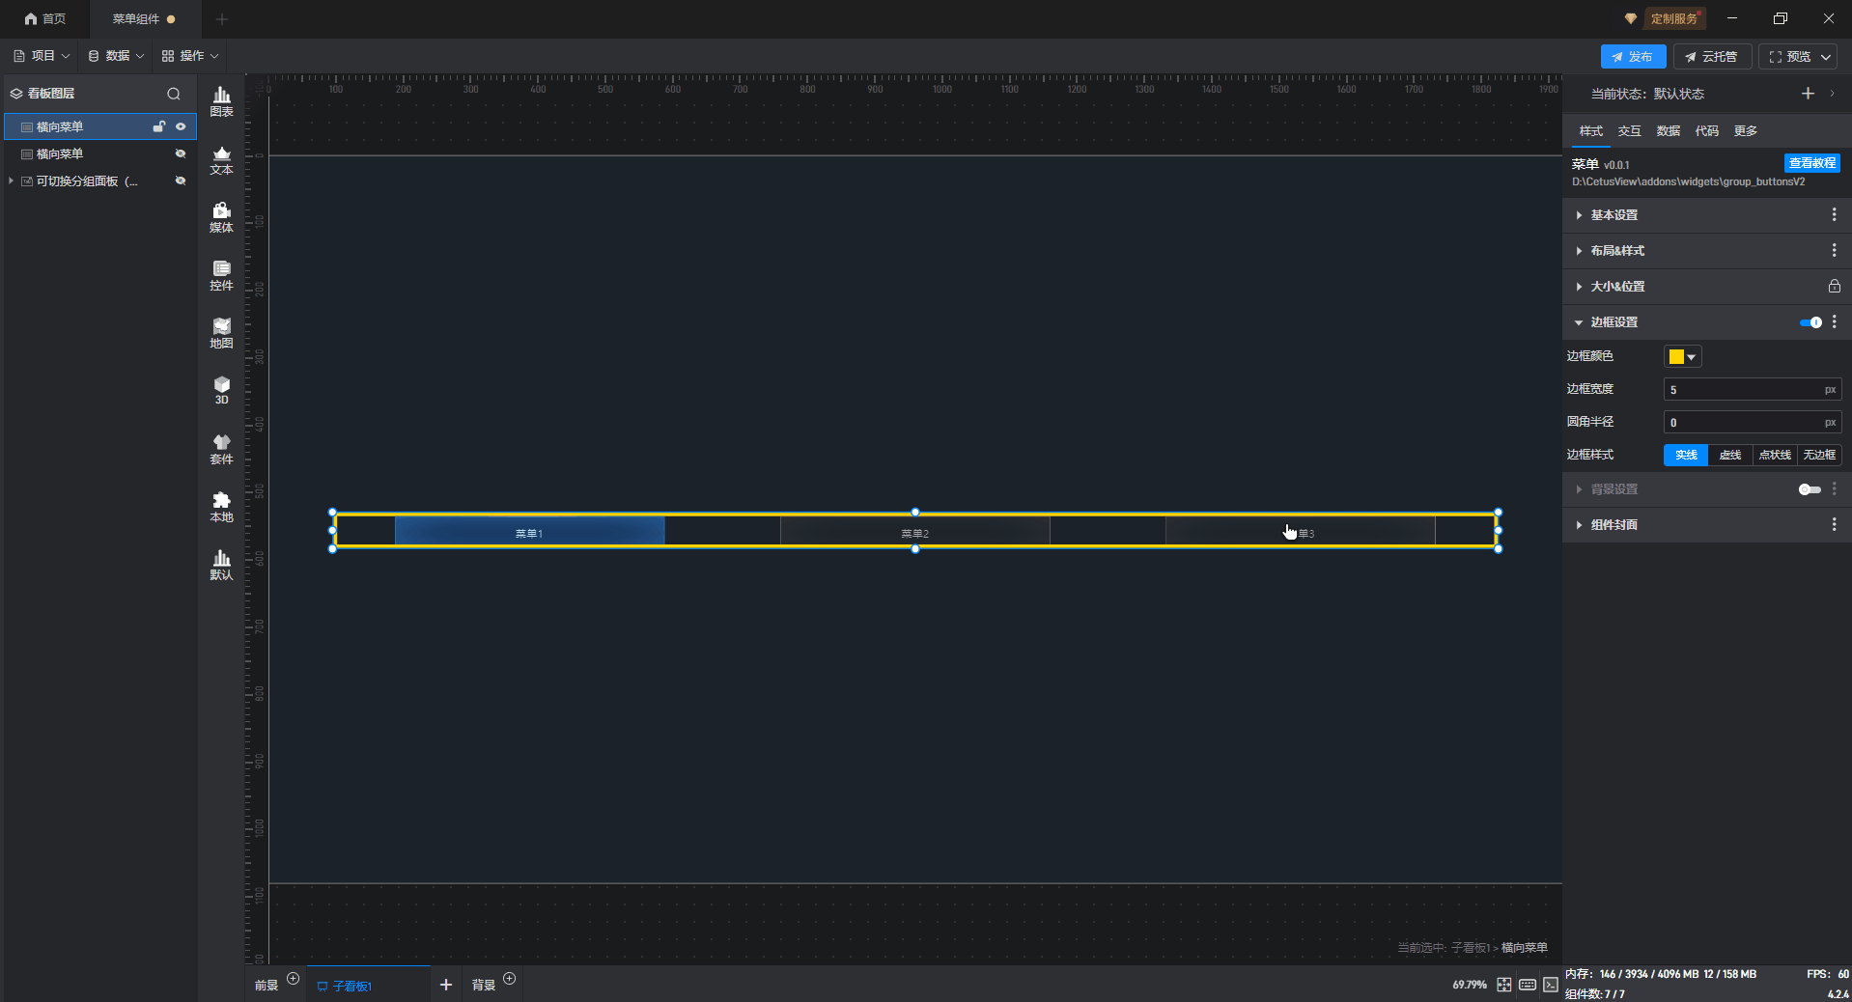
Task: Click 菜单2 item on the canvas
Action: coord(914,533)
